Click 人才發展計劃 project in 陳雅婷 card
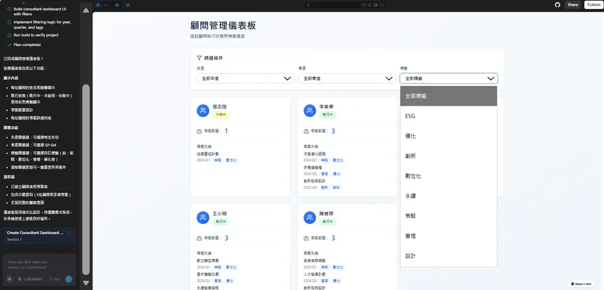Screen dimensions: 604x290 [314, 275]
